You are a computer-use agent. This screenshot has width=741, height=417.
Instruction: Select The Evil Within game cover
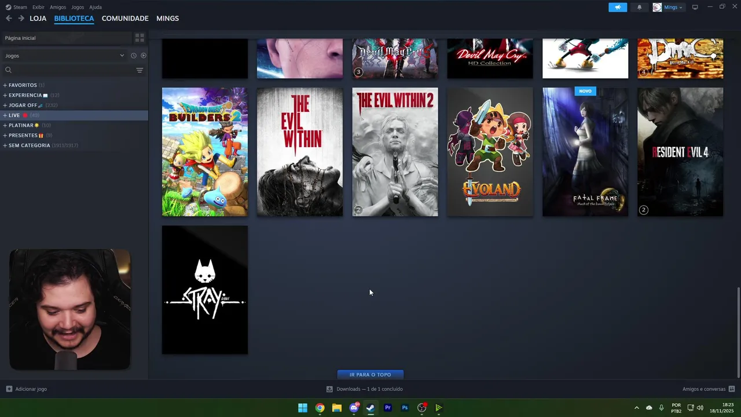pos(300,152)
